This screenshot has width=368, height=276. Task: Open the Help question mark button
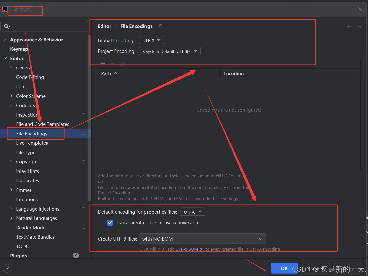[7, 268]
